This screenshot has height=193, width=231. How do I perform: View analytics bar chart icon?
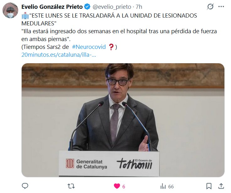pyautogui.click(x=163, y=186)
